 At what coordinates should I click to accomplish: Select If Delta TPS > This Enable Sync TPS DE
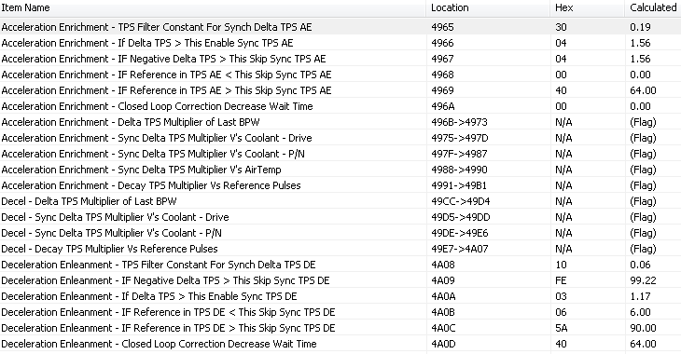[340, 296]
